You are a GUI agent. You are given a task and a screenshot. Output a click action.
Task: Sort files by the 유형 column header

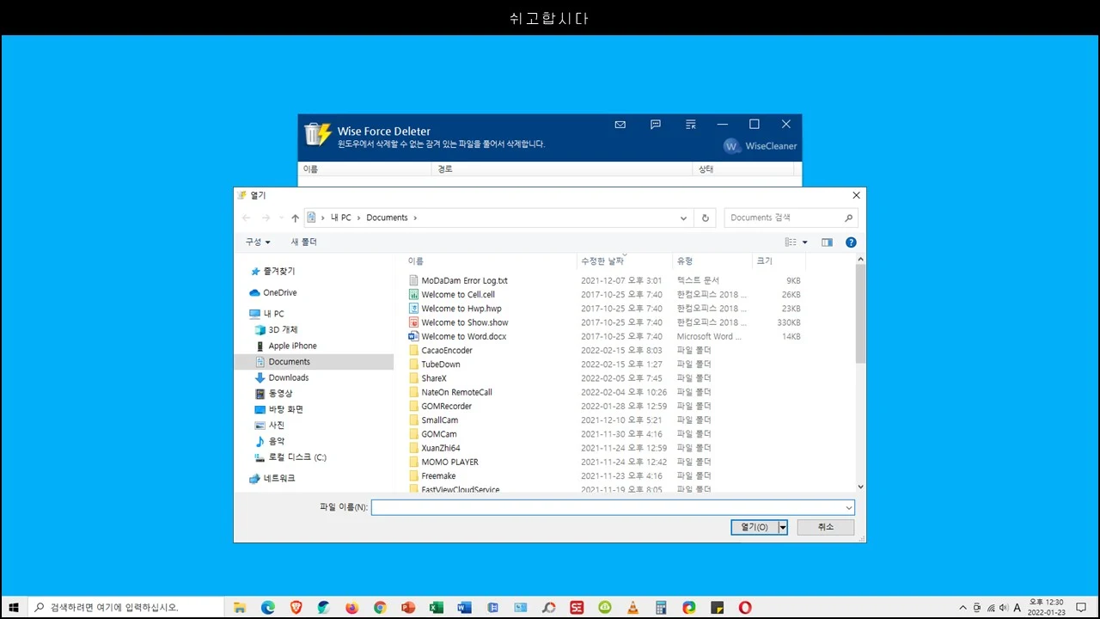coord(712,261)
